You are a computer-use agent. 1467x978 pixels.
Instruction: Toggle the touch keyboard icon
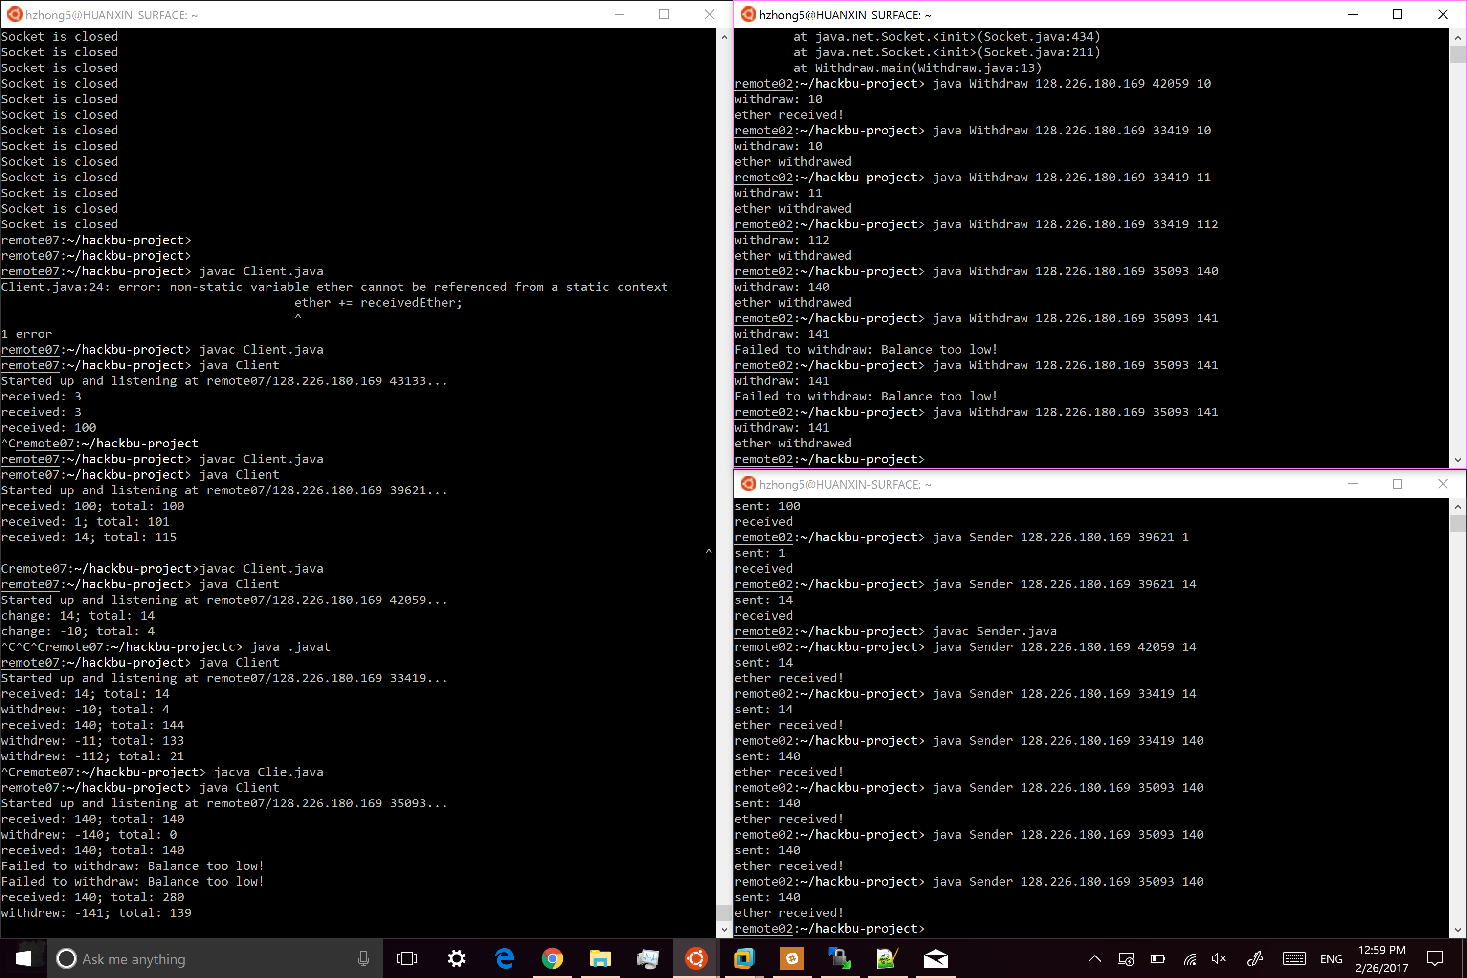1293,958
